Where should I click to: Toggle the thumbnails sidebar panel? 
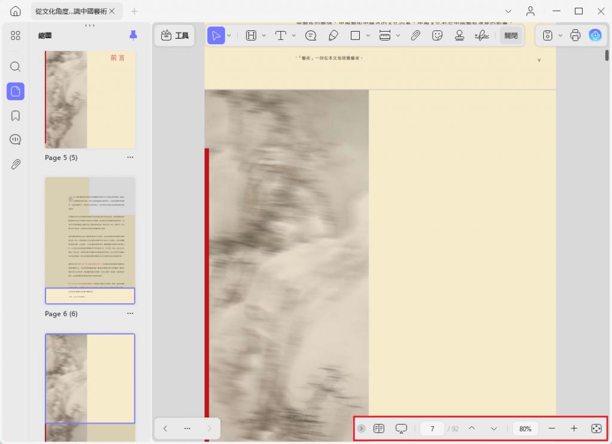coord(16,91)
